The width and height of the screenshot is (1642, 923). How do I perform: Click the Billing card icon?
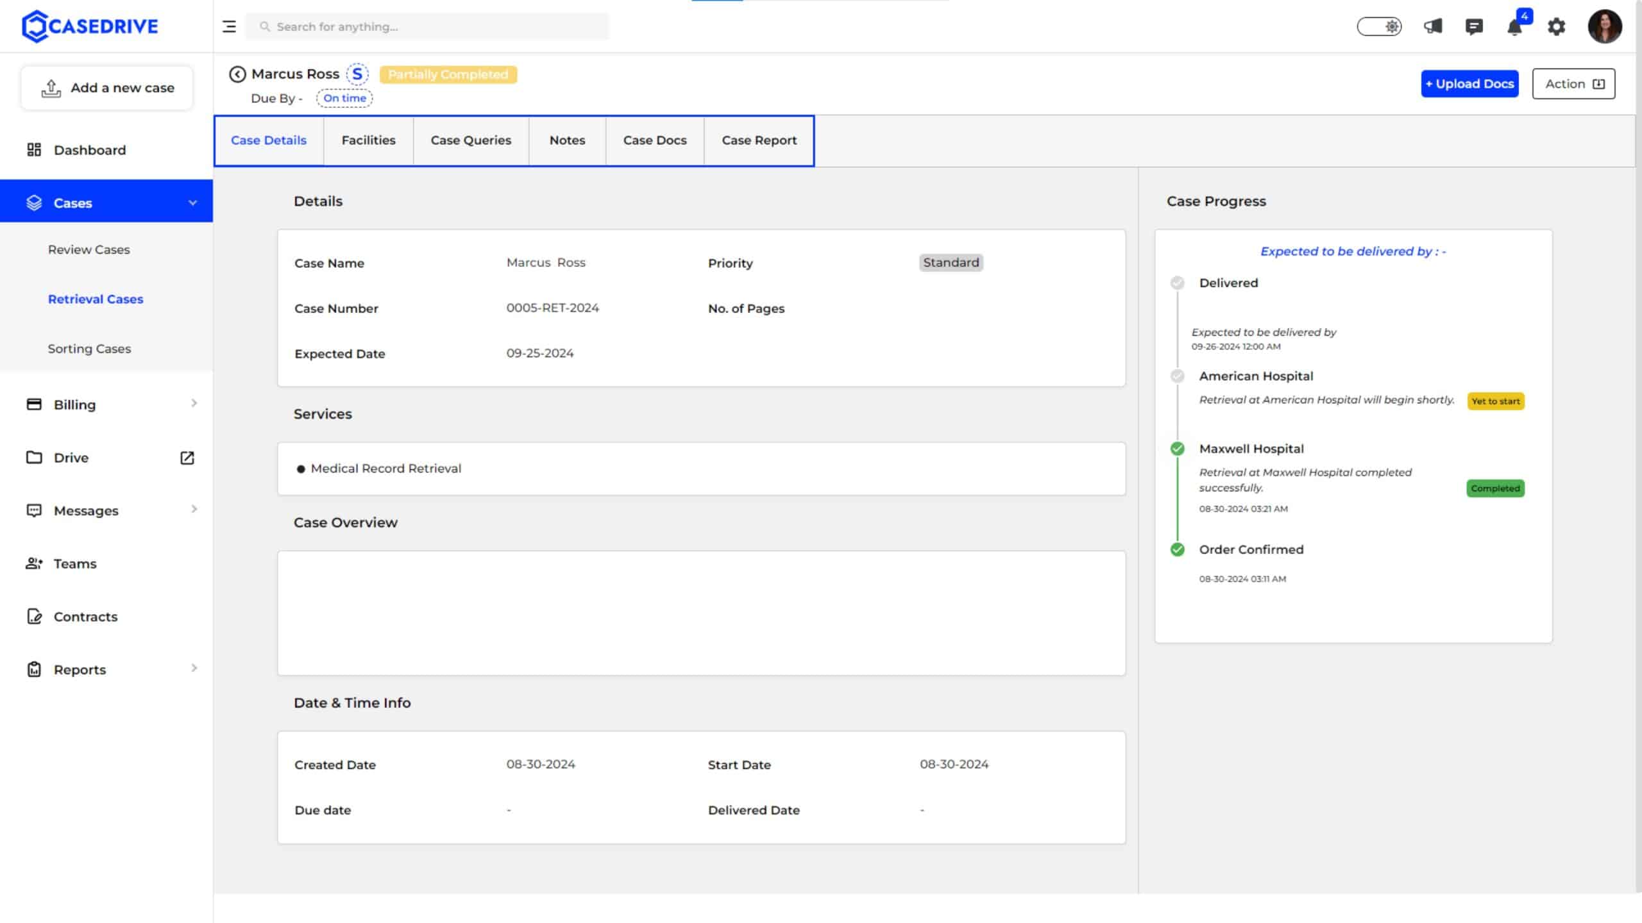[34, 404]
